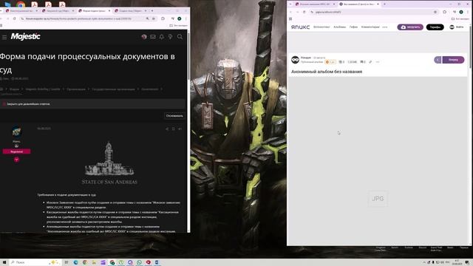Click the "Отслеживать" watch button
Image resolution: width=473 pixels, height=266 pixels.
tap(174, 116)
